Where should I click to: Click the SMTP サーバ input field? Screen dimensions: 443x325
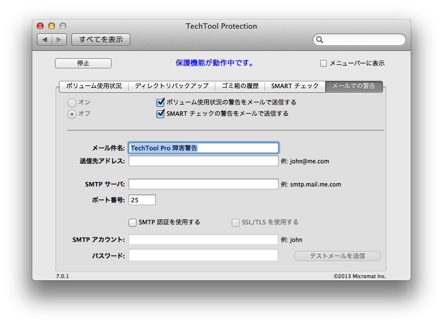[x=203, y=184]
